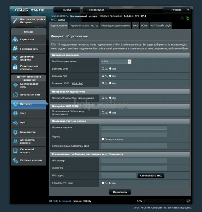The width and height of the screenshot is (202, 212).
Task: Focus the VPN сервер input field
Action: tap(134, 161)
